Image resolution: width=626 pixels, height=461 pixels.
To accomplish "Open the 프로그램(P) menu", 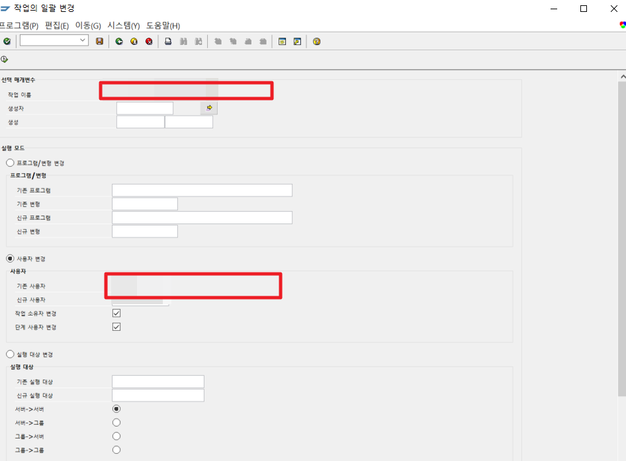I will point(19,26).
